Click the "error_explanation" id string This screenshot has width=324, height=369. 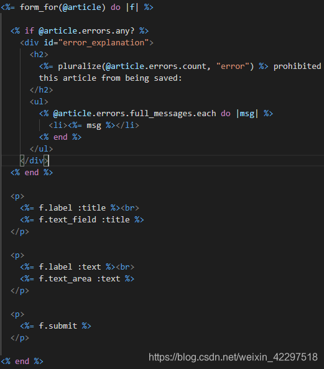[x=103, y=43]
